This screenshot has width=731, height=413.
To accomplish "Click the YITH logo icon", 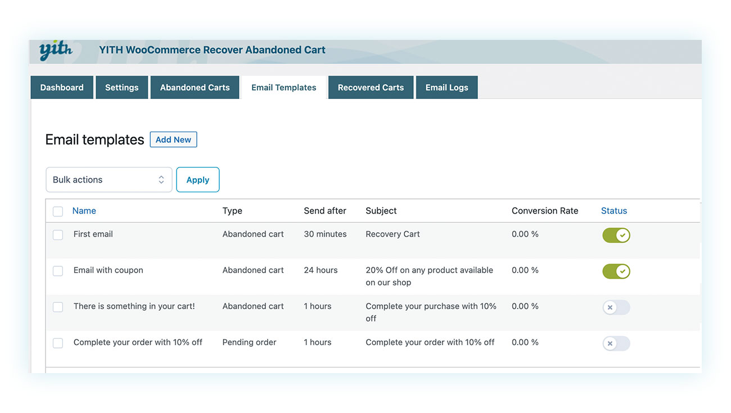I will 56,51.
